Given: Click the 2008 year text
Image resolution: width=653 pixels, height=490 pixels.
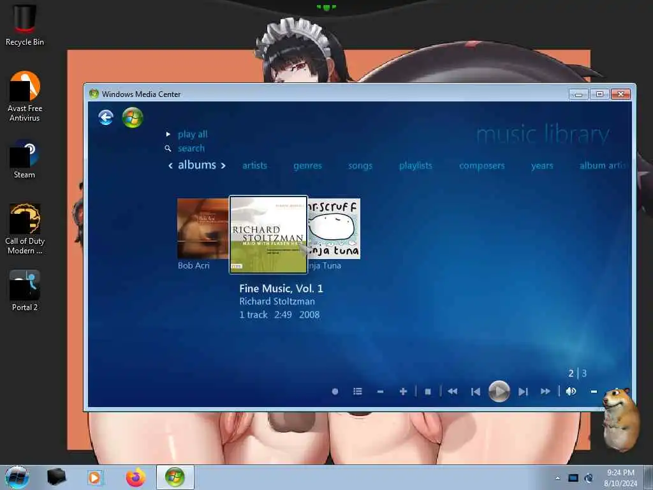Looking at the screenshot, I should click(309, 315).
